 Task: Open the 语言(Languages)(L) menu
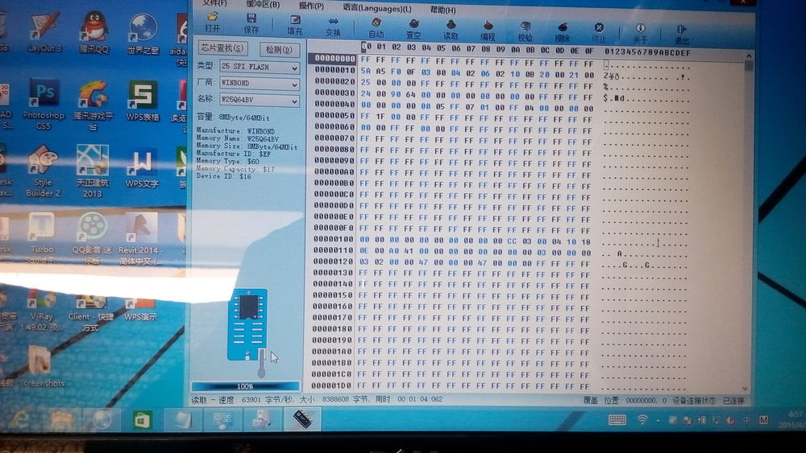point(377,8)
